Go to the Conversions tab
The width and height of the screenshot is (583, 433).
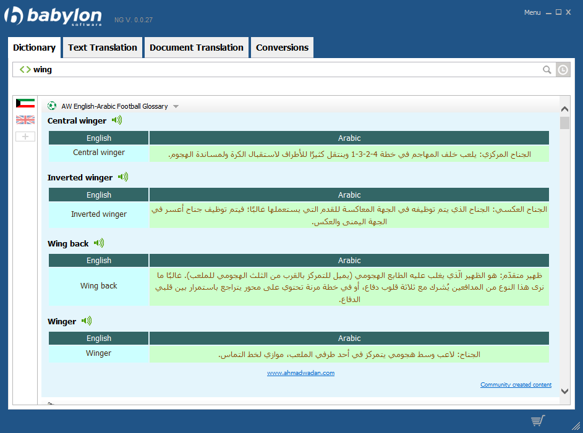tap(282, 48)
